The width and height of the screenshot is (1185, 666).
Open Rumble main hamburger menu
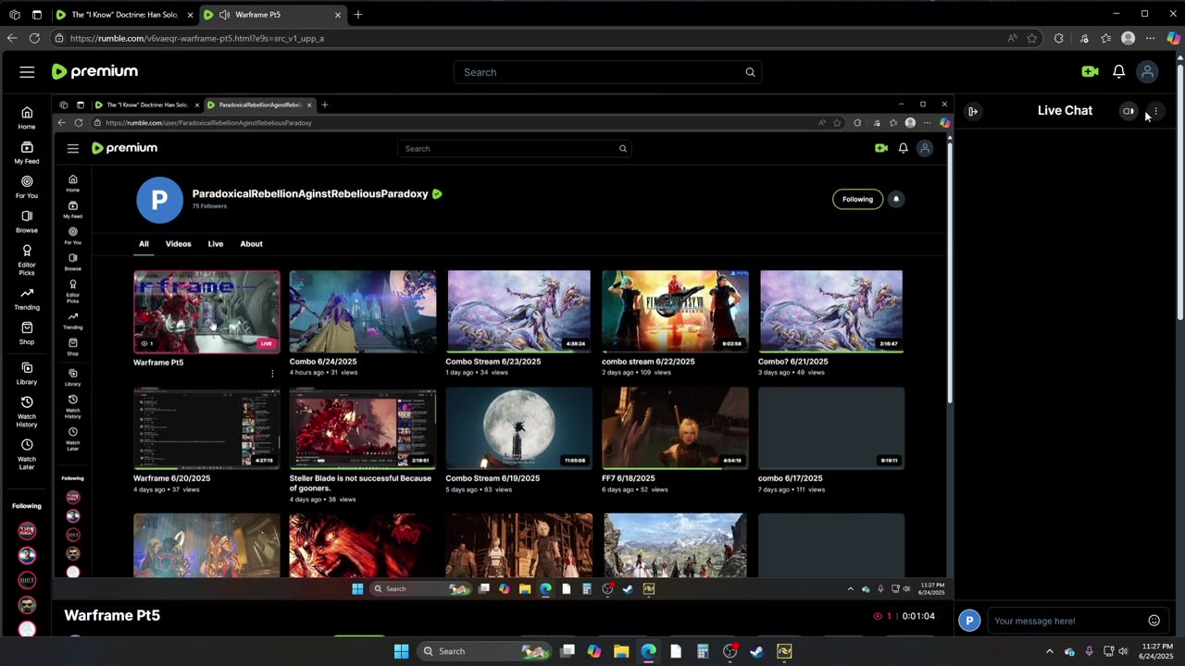click(27, 72)
